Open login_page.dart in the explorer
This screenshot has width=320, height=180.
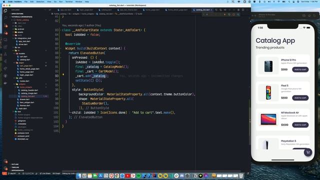click(x=26, y=75)
